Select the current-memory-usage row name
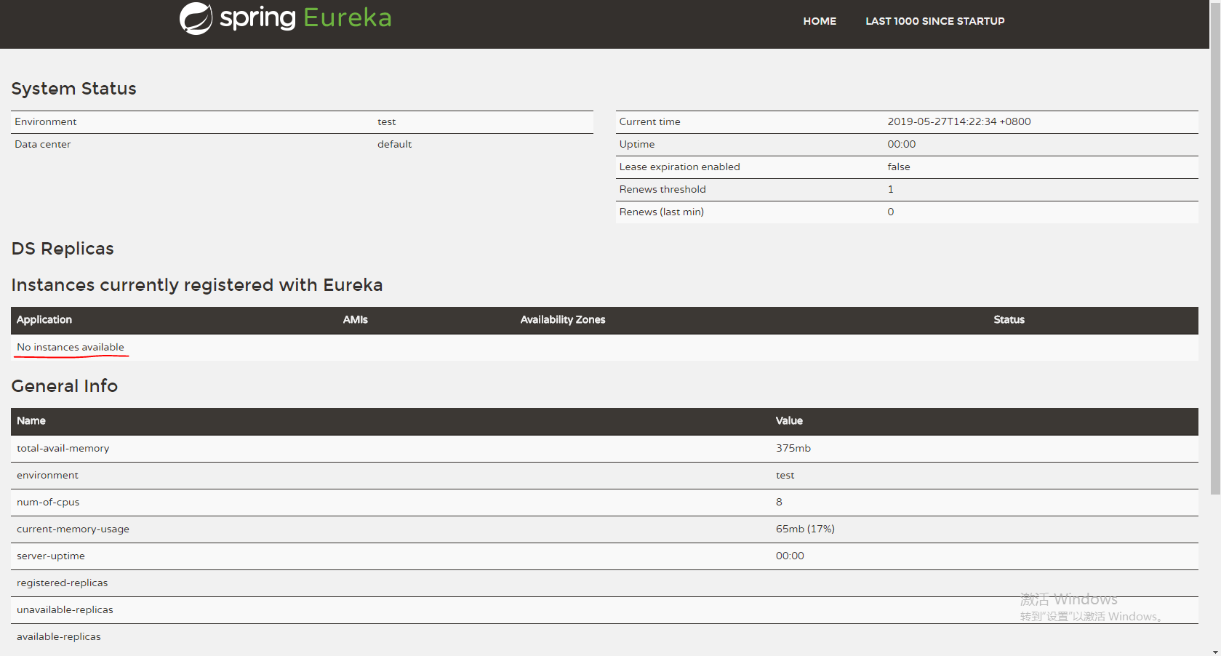Screen dimensions: 1221x656 tap(73, 529)
